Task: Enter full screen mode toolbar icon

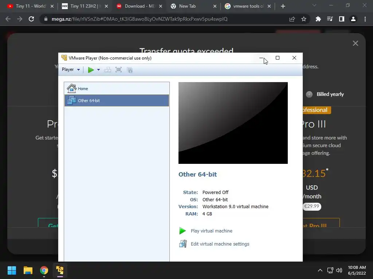Action: pyautogui.click(x=118, y=70)
